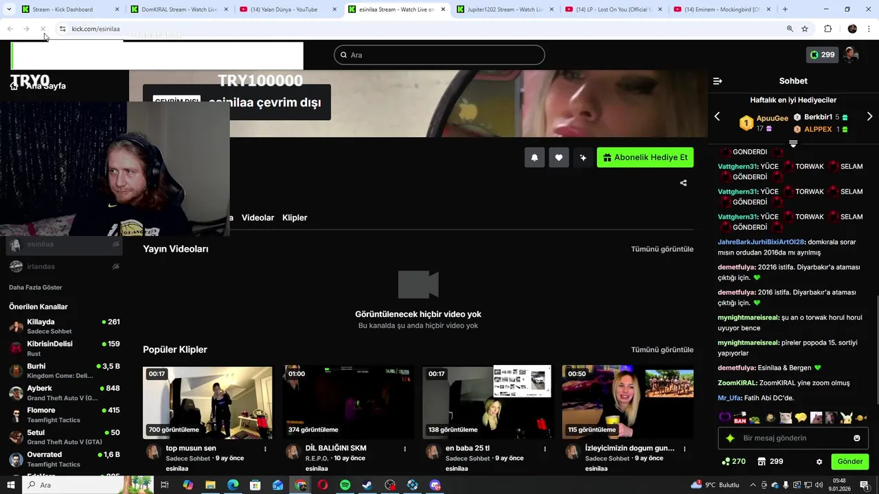Open the user profile avatar in the header
Image resolution: width=879 pixels, height=494 pixels.
pyautogui.click(x=852, y=55)
